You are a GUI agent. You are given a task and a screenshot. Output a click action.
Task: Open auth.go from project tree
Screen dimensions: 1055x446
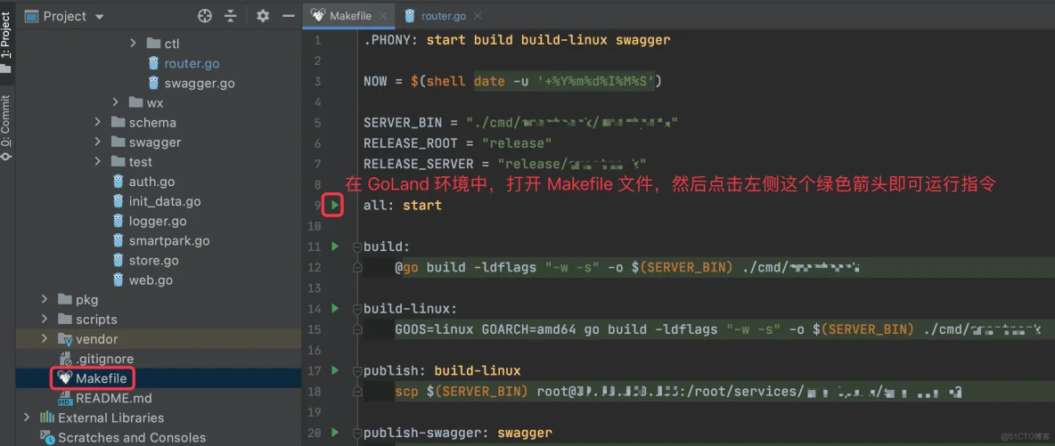point(152,182)
